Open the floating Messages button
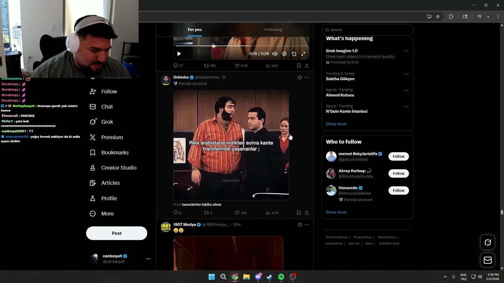This screenshot has height=283, width=504. [x=487, y=260]
